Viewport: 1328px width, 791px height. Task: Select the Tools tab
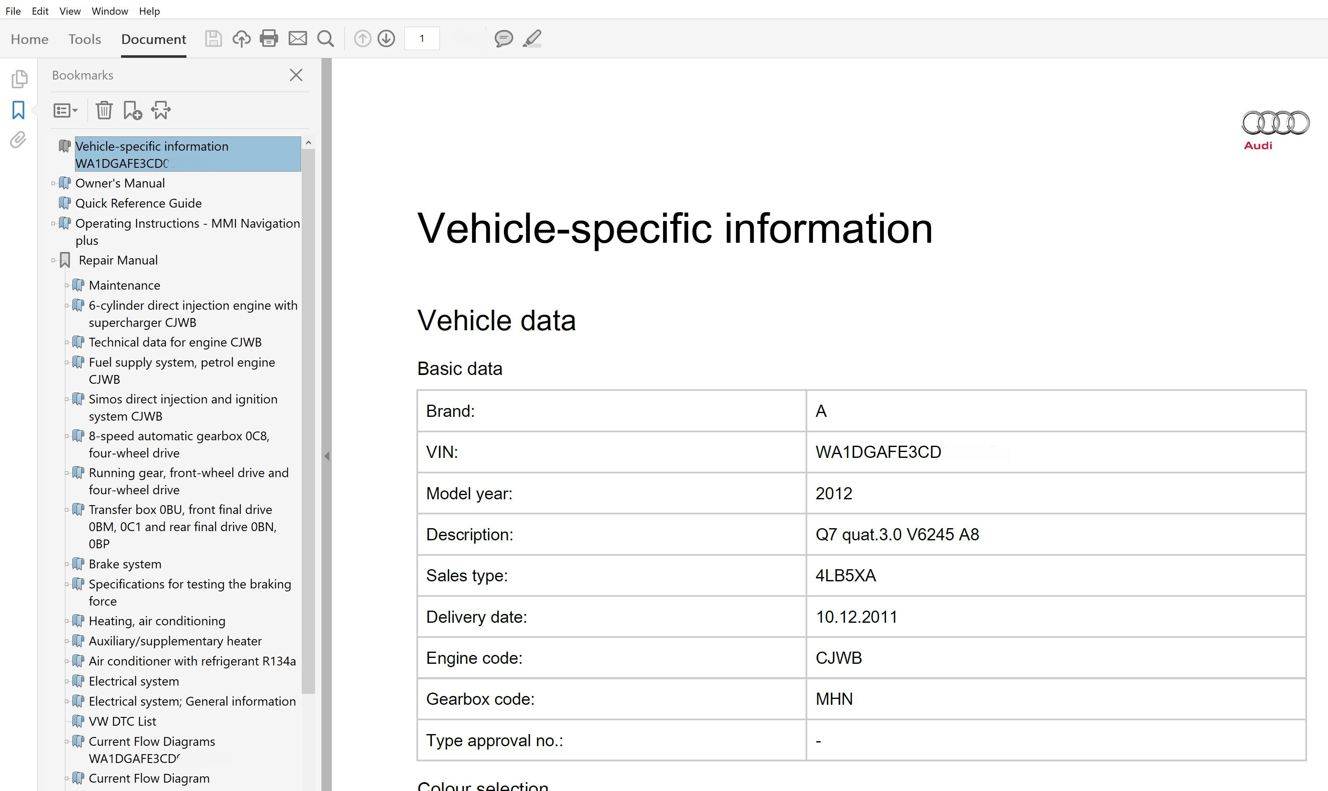point(84,39)
